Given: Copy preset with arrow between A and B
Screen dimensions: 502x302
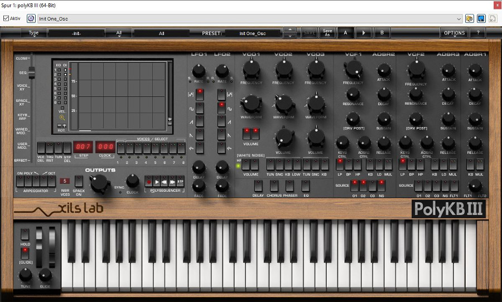Looking at the screenshot, I should 364,33.
